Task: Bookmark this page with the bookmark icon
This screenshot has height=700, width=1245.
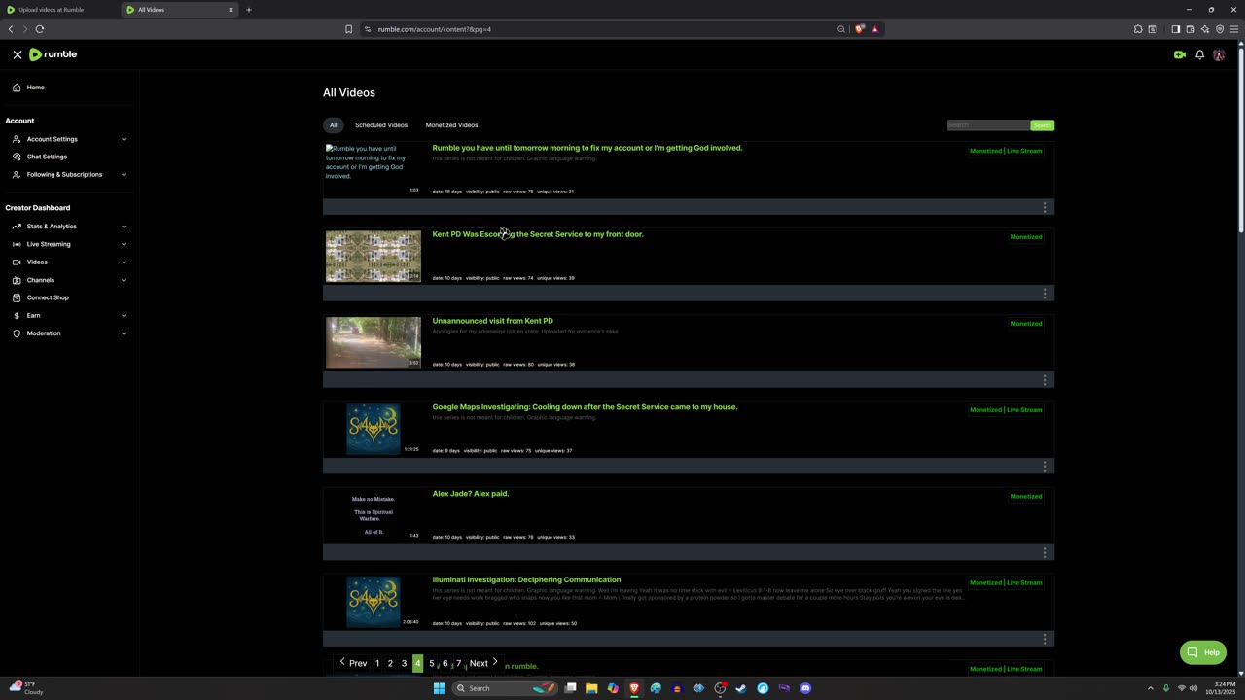Action: 348,29
